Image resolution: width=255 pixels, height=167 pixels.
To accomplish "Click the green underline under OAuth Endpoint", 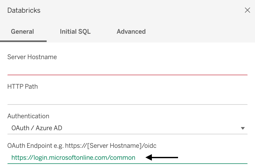I will tap(127, 163).
